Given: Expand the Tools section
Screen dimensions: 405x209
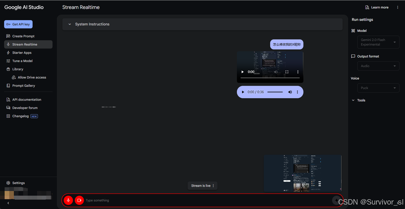Looking at the screenshot, I should (358, 100).
